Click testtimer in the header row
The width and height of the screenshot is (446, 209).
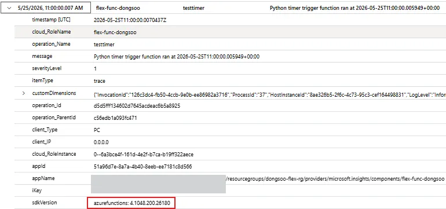[193, 8]
